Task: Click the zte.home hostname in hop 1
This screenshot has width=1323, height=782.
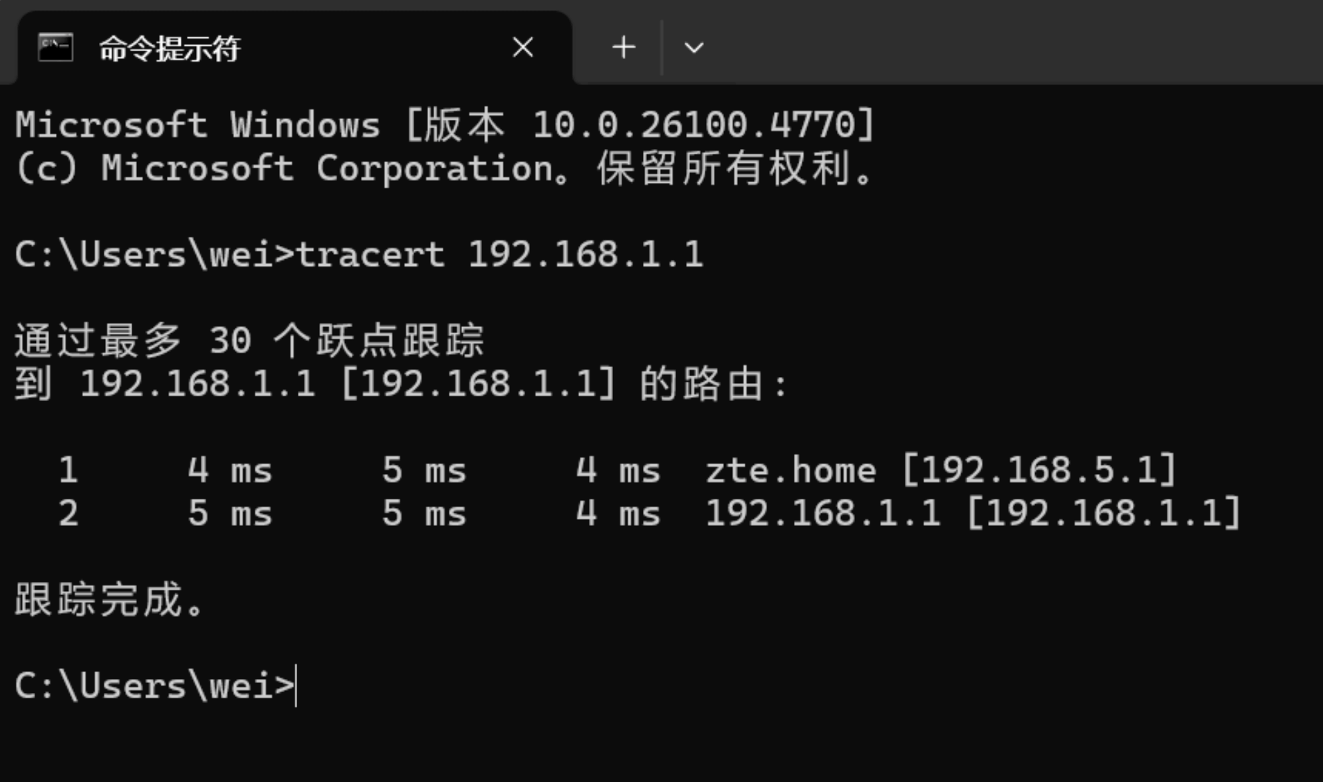Action: [790, 471]
